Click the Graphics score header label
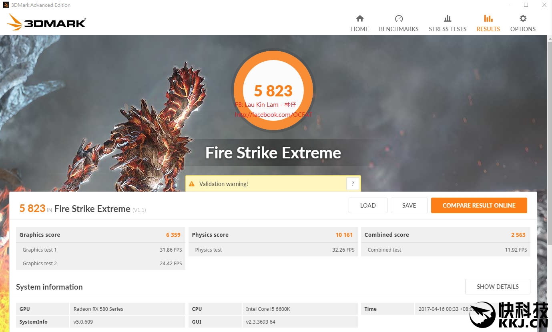The image size is (552, 332). [40, 235]
